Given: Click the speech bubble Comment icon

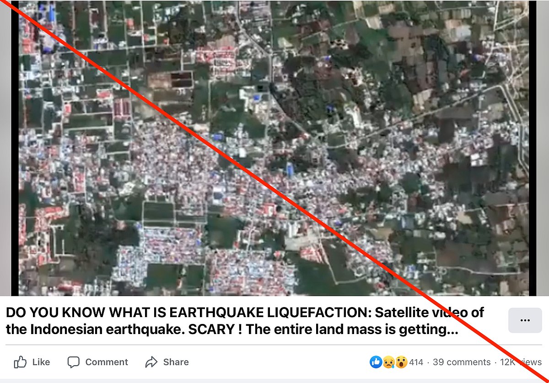Looking at the screenshot, I should click(x=75, y=362).
